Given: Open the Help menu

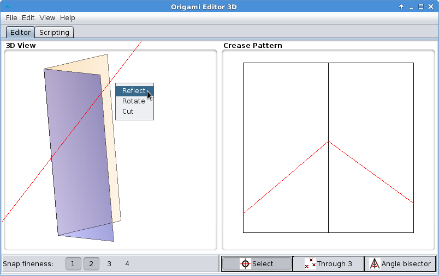Looking at the screenshot, I should click(x=68, y=18).
